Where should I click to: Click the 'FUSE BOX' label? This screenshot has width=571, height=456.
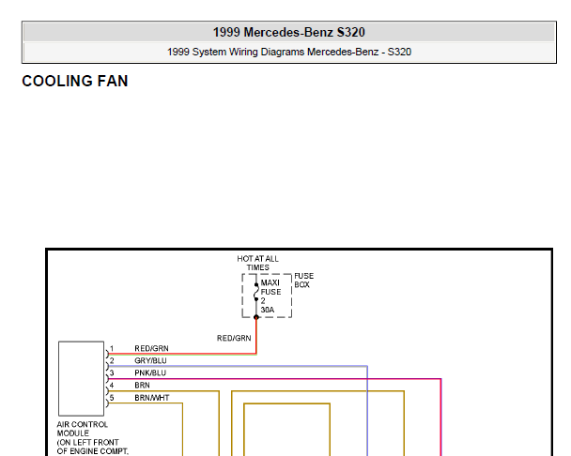point(303,281)
